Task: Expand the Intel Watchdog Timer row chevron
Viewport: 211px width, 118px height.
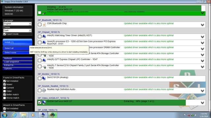Action: (x=202, y=37)
